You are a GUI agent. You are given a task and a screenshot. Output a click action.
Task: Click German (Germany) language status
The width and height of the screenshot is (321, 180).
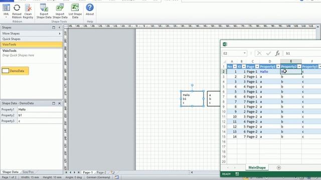98,177
